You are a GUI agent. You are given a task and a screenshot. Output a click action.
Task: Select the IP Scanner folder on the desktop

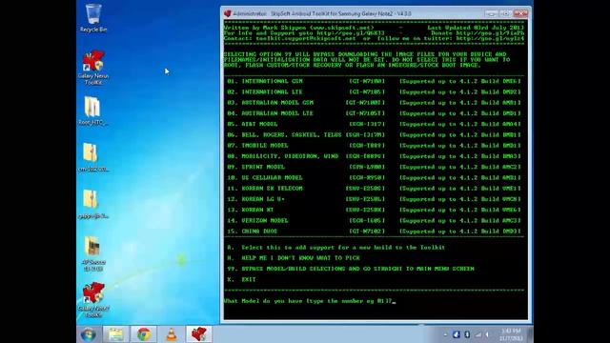click(x=92, y=253)
